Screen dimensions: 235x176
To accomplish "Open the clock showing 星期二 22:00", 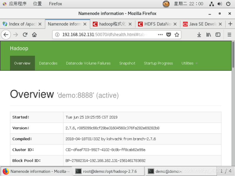I will pyautogui.click(x=189, y=4).
